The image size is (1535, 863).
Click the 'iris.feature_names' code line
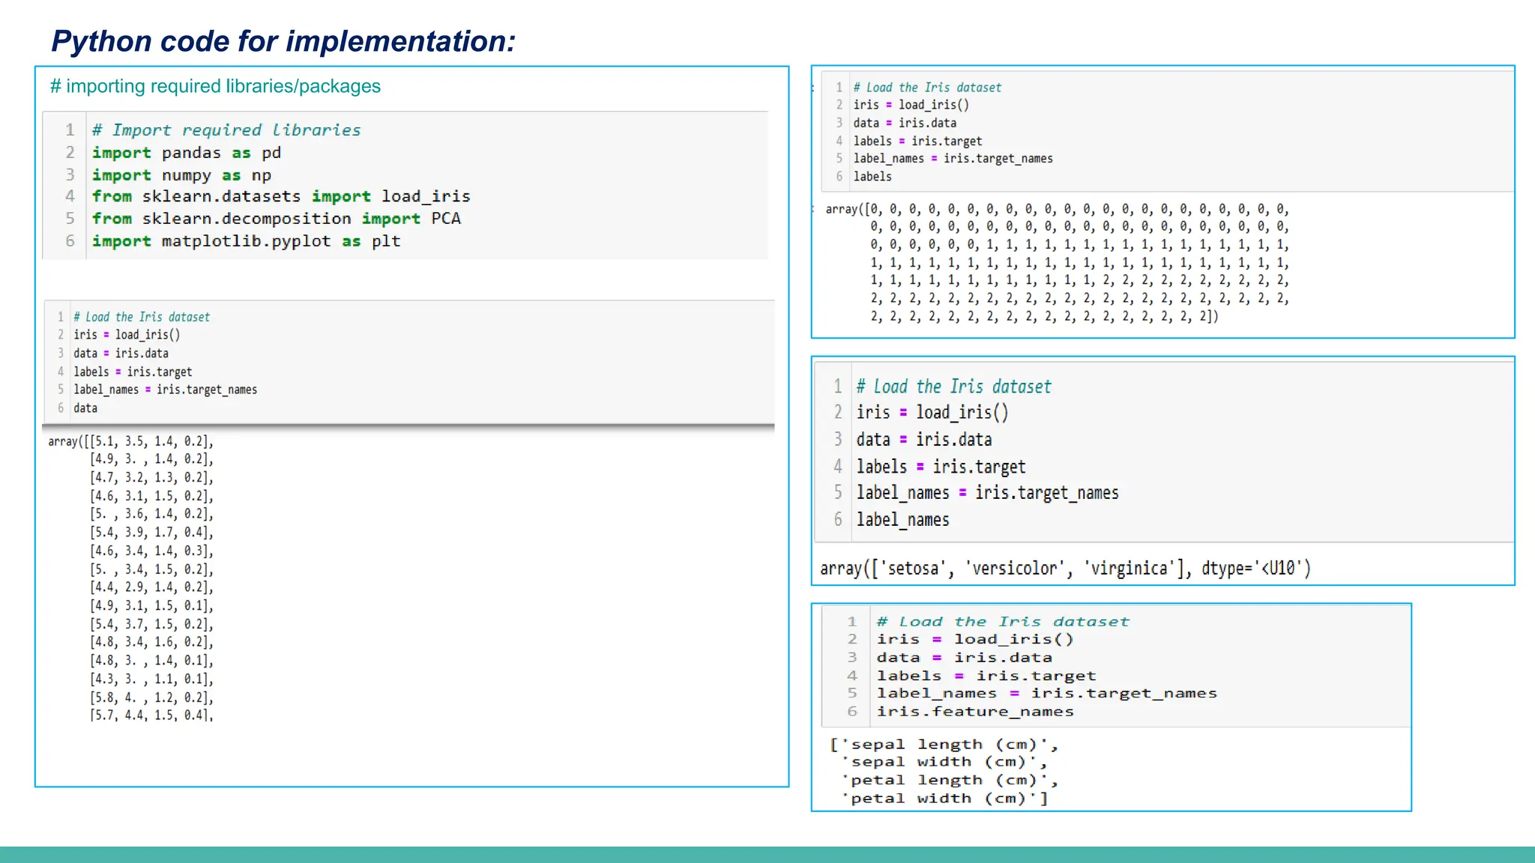pyautogui.click(x=975, y=712)
